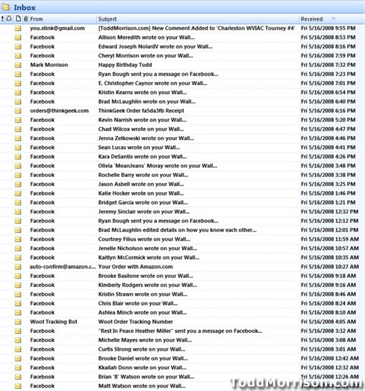Image resolution: width=365 pixels, height=391 pixels.
Task: Select the 'ThinkGeek Order fa5da3fb Receipt' subject
Action: tap(141, 111)
